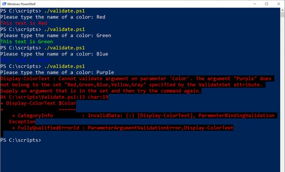Click the green "This text is Green" output
Image resolution: width=285 pixels, height=172 pixels.
pos(27,41)
